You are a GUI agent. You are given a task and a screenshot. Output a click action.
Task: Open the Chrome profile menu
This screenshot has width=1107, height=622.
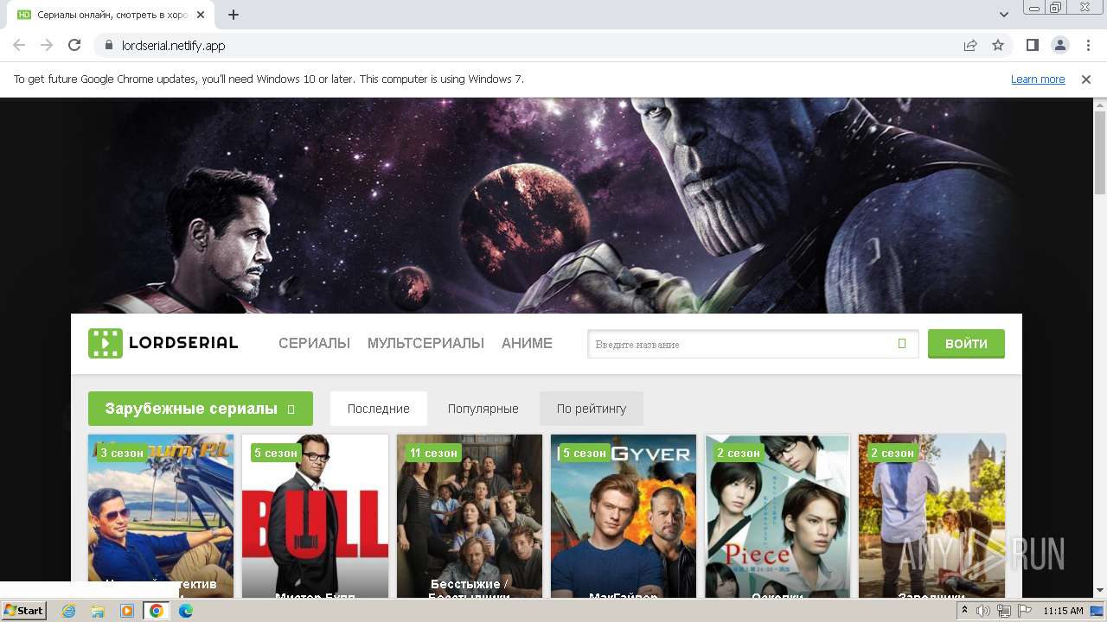(x=1059, y=45)
